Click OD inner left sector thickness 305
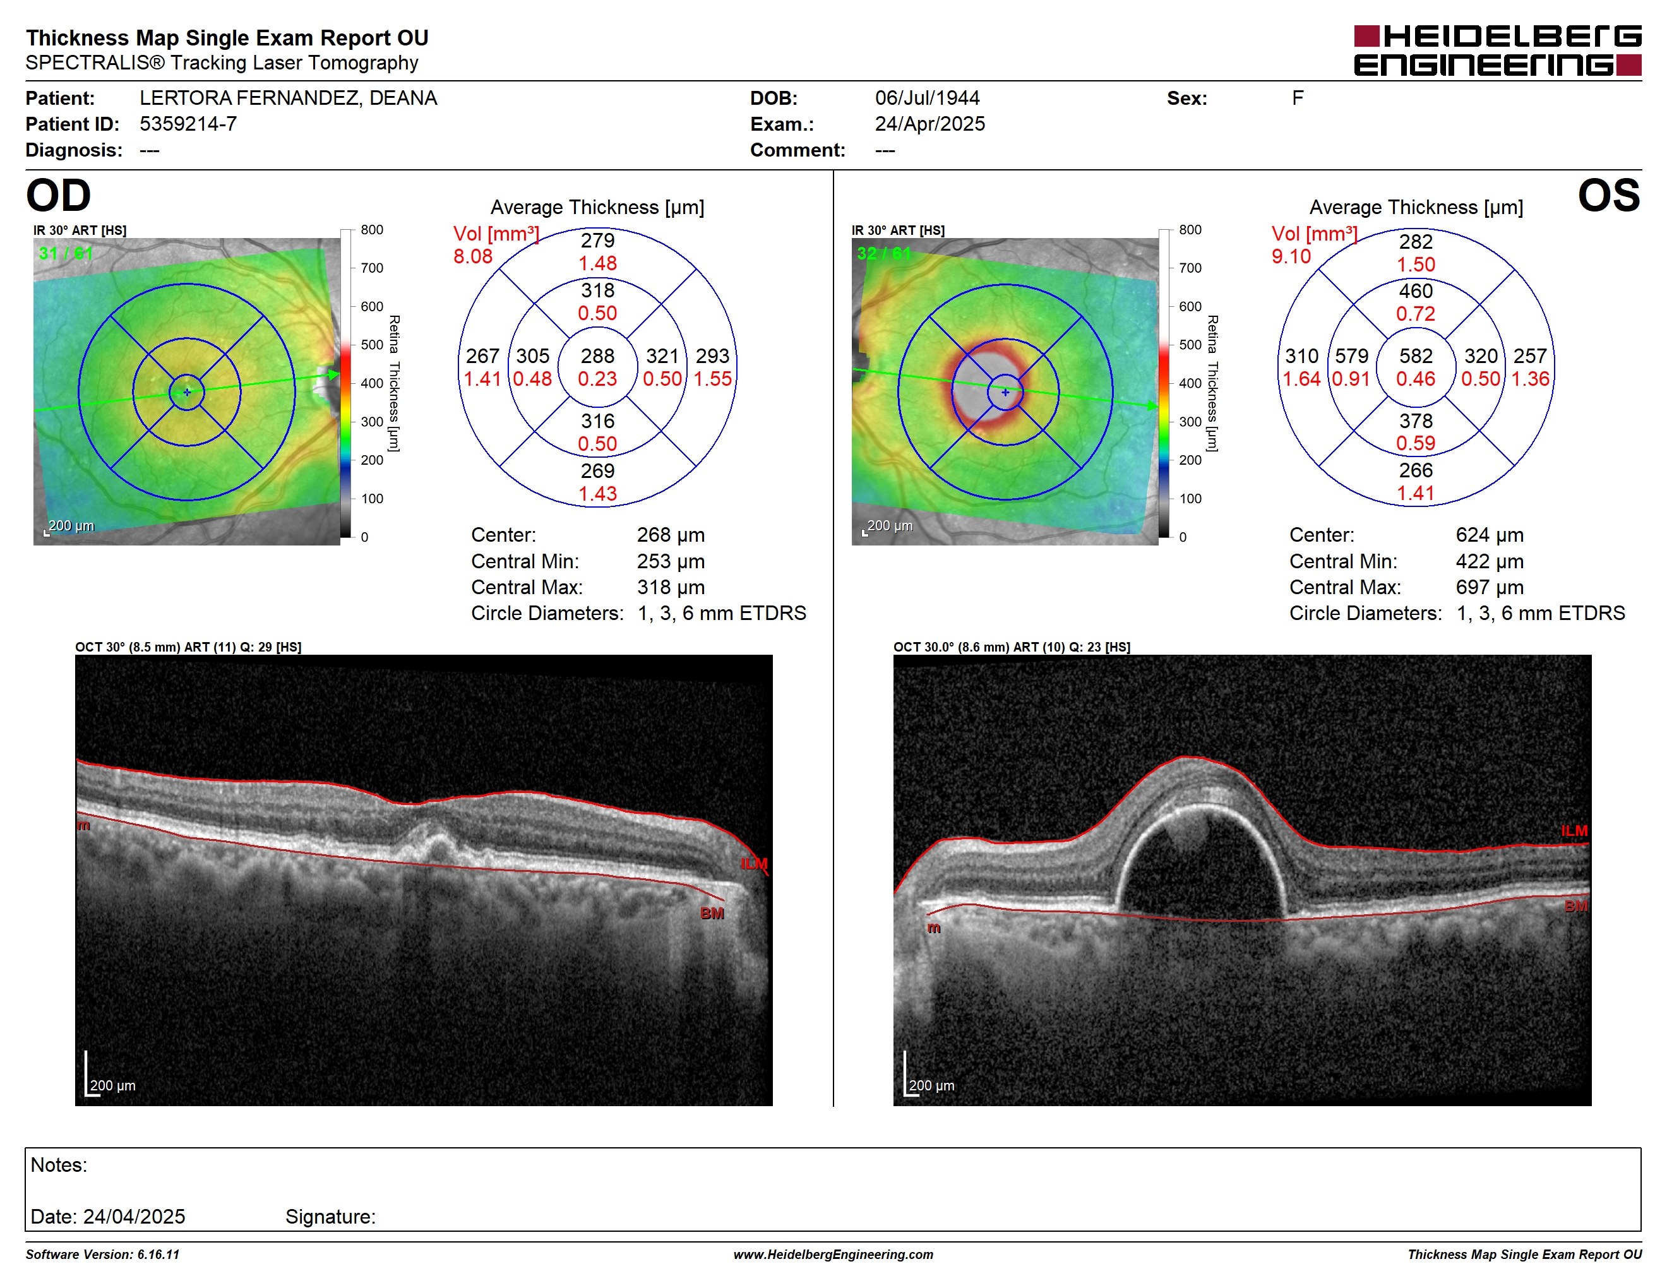The image size is (1667, 1288). [x=533, y=356]
